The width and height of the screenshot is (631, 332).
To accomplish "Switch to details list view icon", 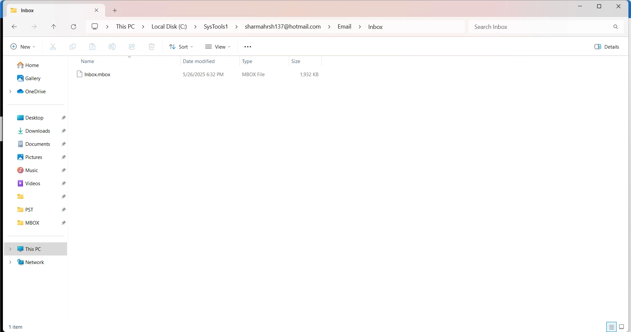I will coord(611,327).
